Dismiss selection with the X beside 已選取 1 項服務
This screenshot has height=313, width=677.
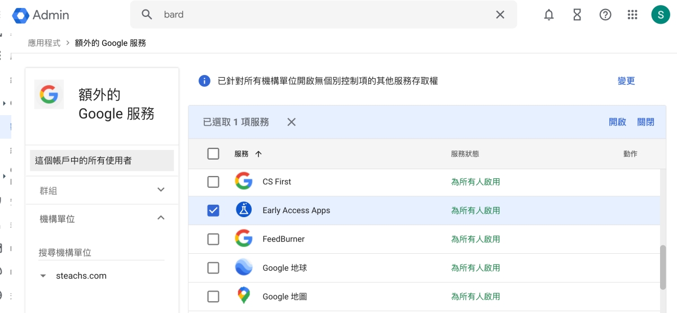(x=291, y=122)
